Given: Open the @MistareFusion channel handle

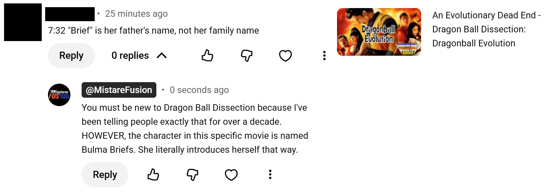Looking at the screenshot, I should (x=119, y=90).
